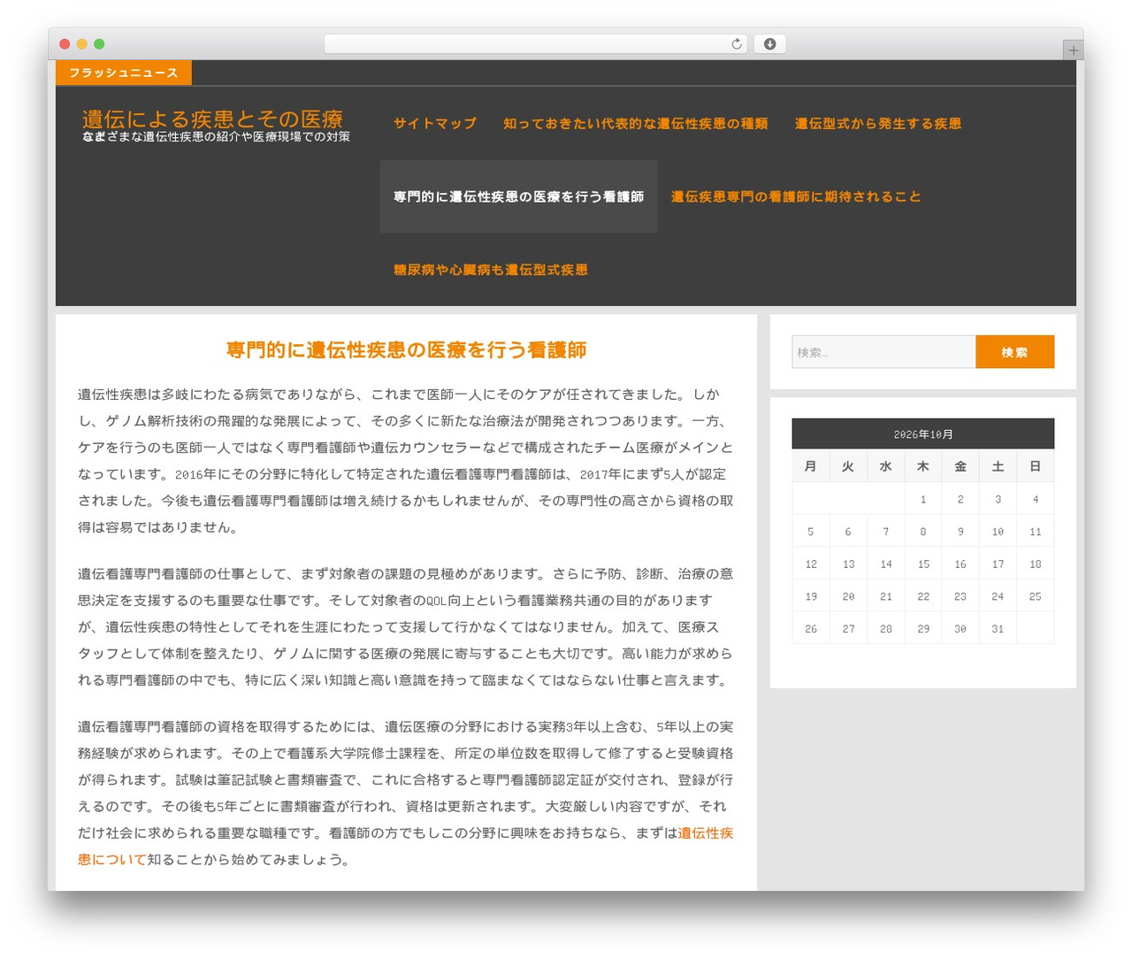Select calendar day 7
The image size is (1132, 959).
click(885, 532)
